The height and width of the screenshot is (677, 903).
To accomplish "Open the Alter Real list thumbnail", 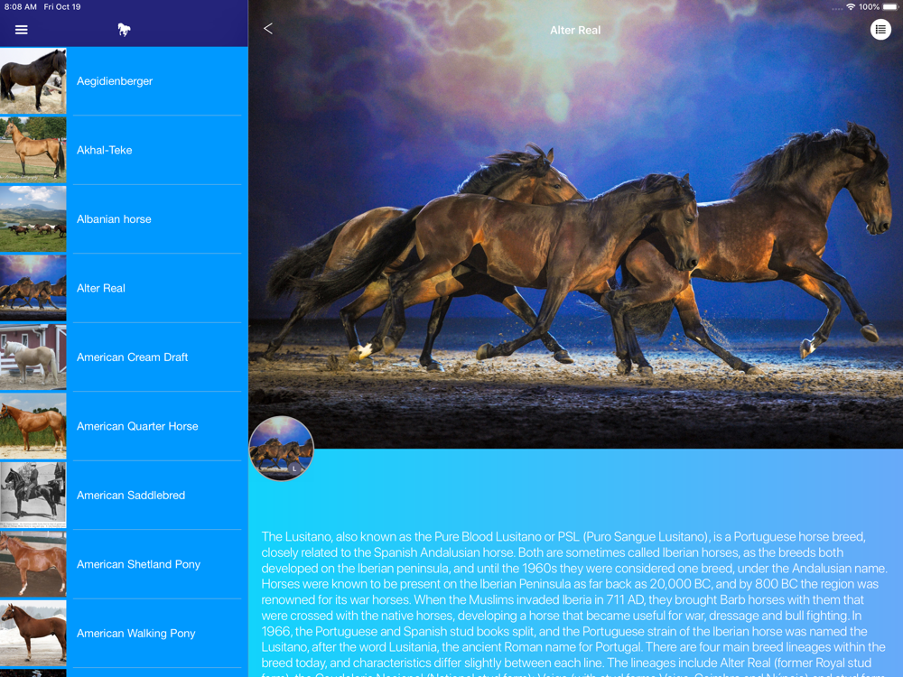I will pyautogui.click(x=33, y=288).
